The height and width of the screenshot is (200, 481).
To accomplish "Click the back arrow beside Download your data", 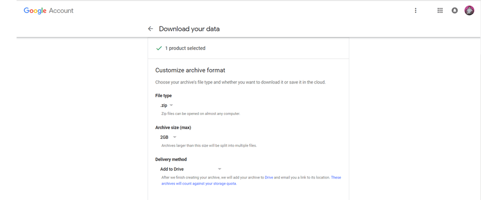I will [x=150, y=29].
